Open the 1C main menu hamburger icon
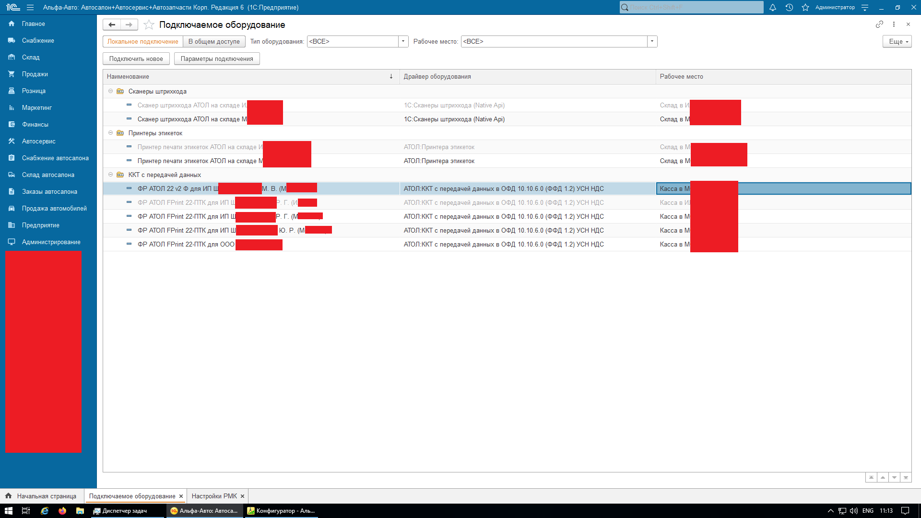The height and width of the screenshot is (518, 921). pos(30,7)
